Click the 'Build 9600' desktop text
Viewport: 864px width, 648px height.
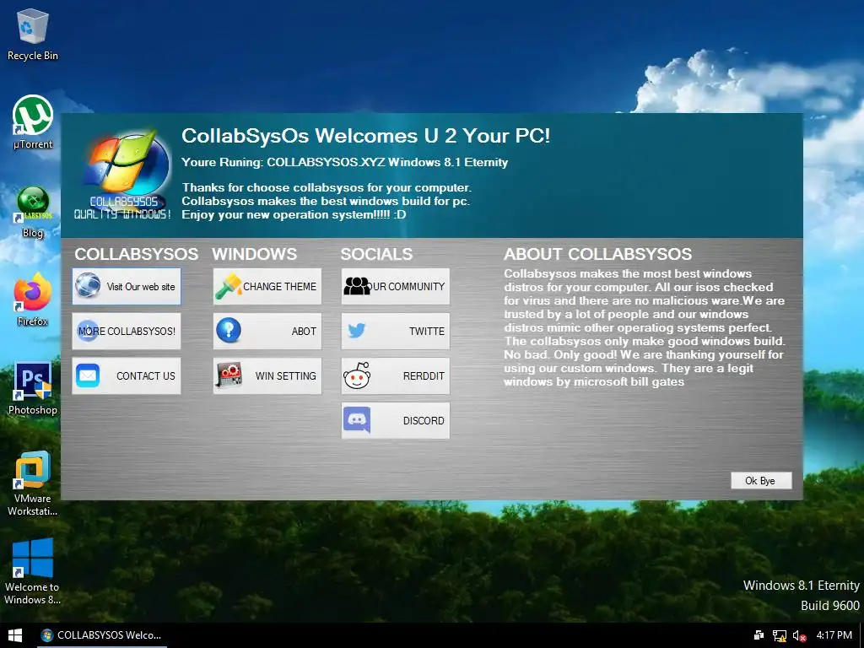830,606
